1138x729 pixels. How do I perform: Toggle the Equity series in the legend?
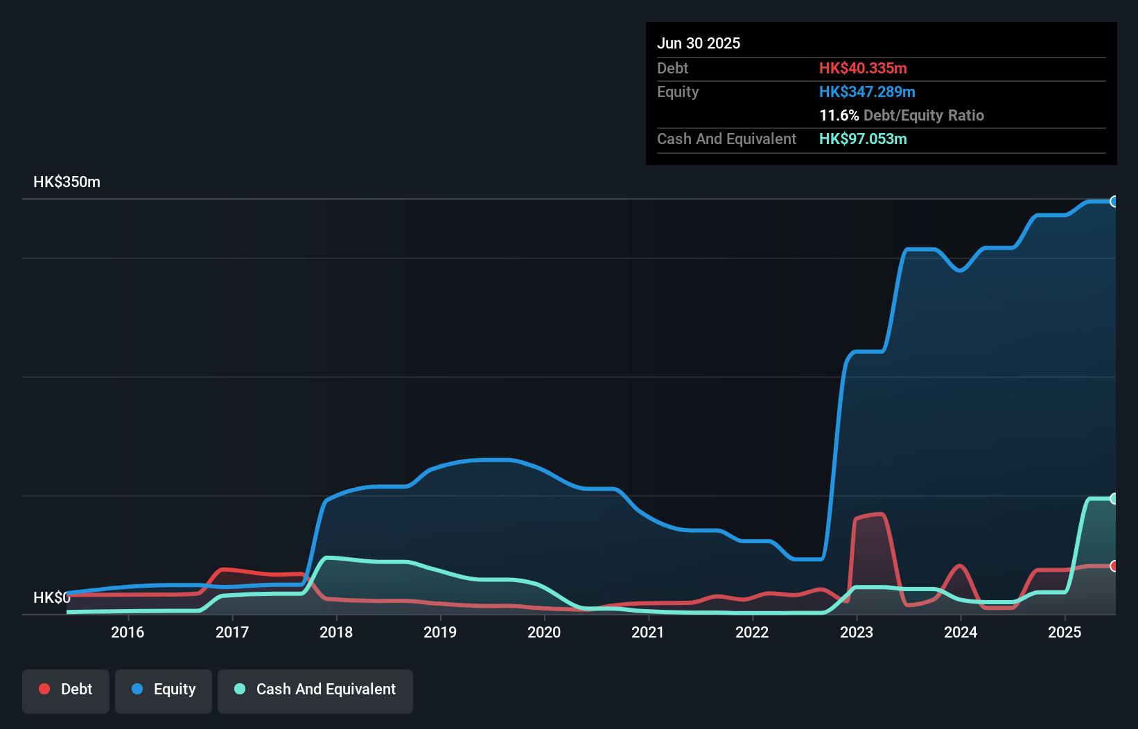tap(163, 690)
